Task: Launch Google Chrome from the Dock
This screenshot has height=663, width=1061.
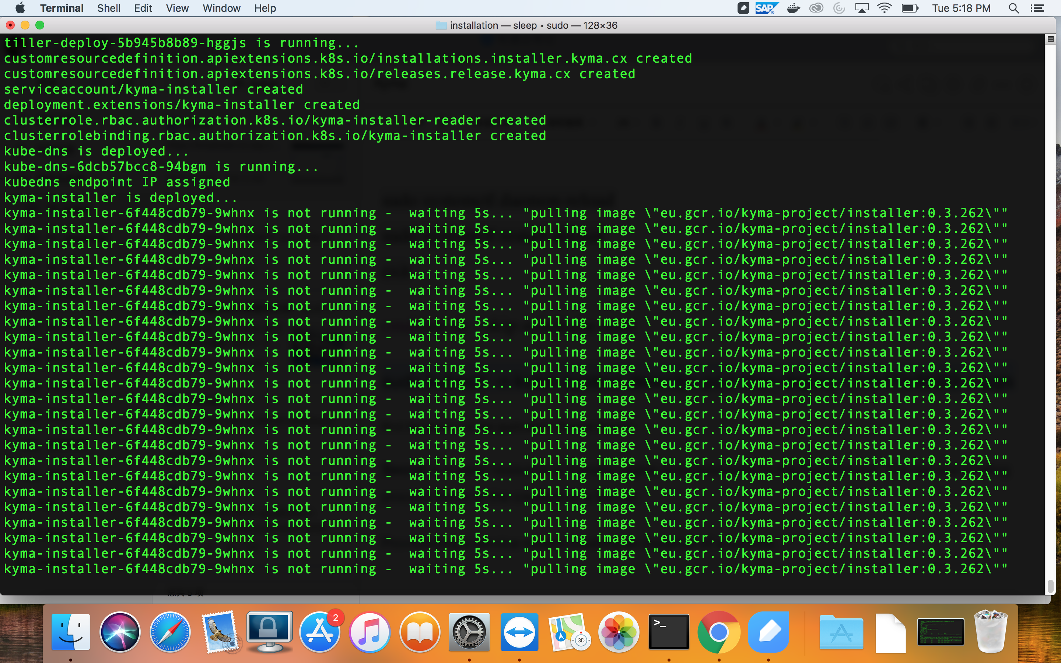Action: (x=719, y=631)
